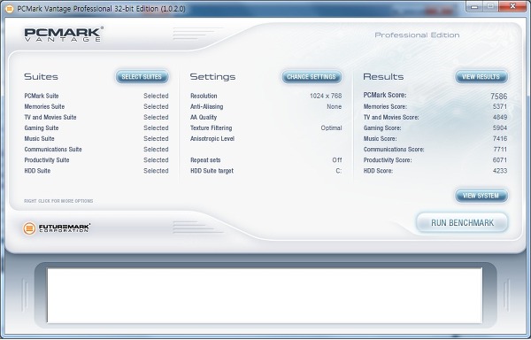531x340 pixels.
Task: Click the Anti-Aliasing None value
Action: [x=335, y=106]
